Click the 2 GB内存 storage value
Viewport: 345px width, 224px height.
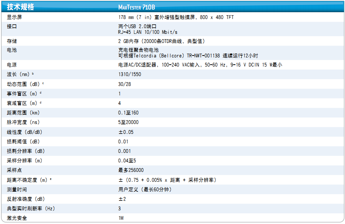pyautogui.click(x=162, y=41)
